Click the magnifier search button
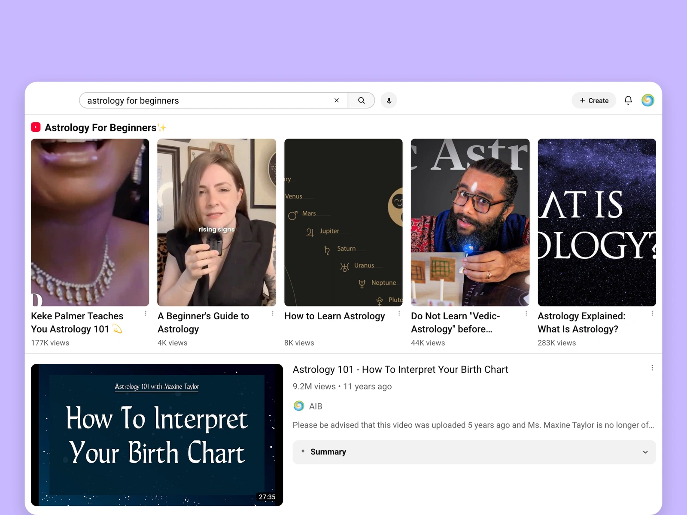Image resolution: width=687 pixels, height=515 pixels. coord(362,100)
